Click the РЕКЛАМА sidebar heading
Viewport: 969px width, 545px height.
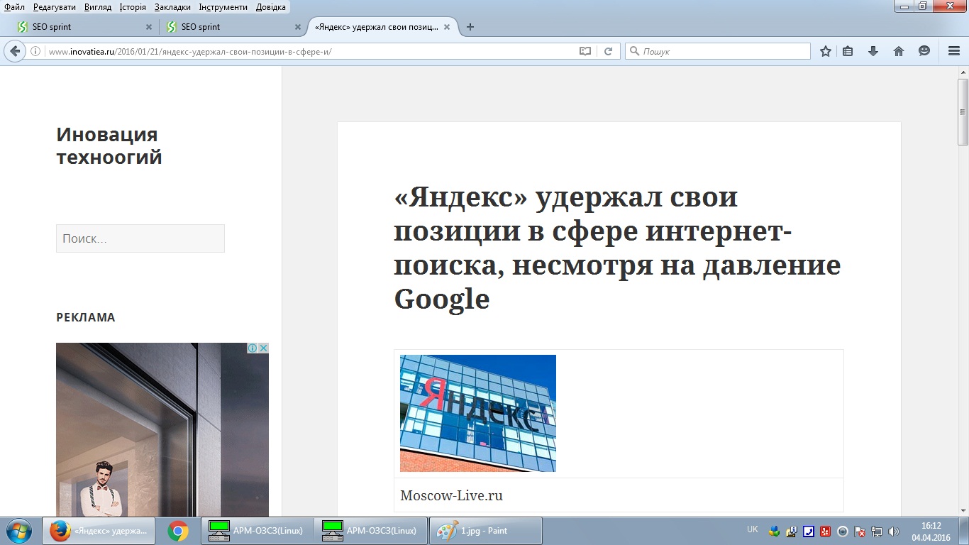click(86, 317)
